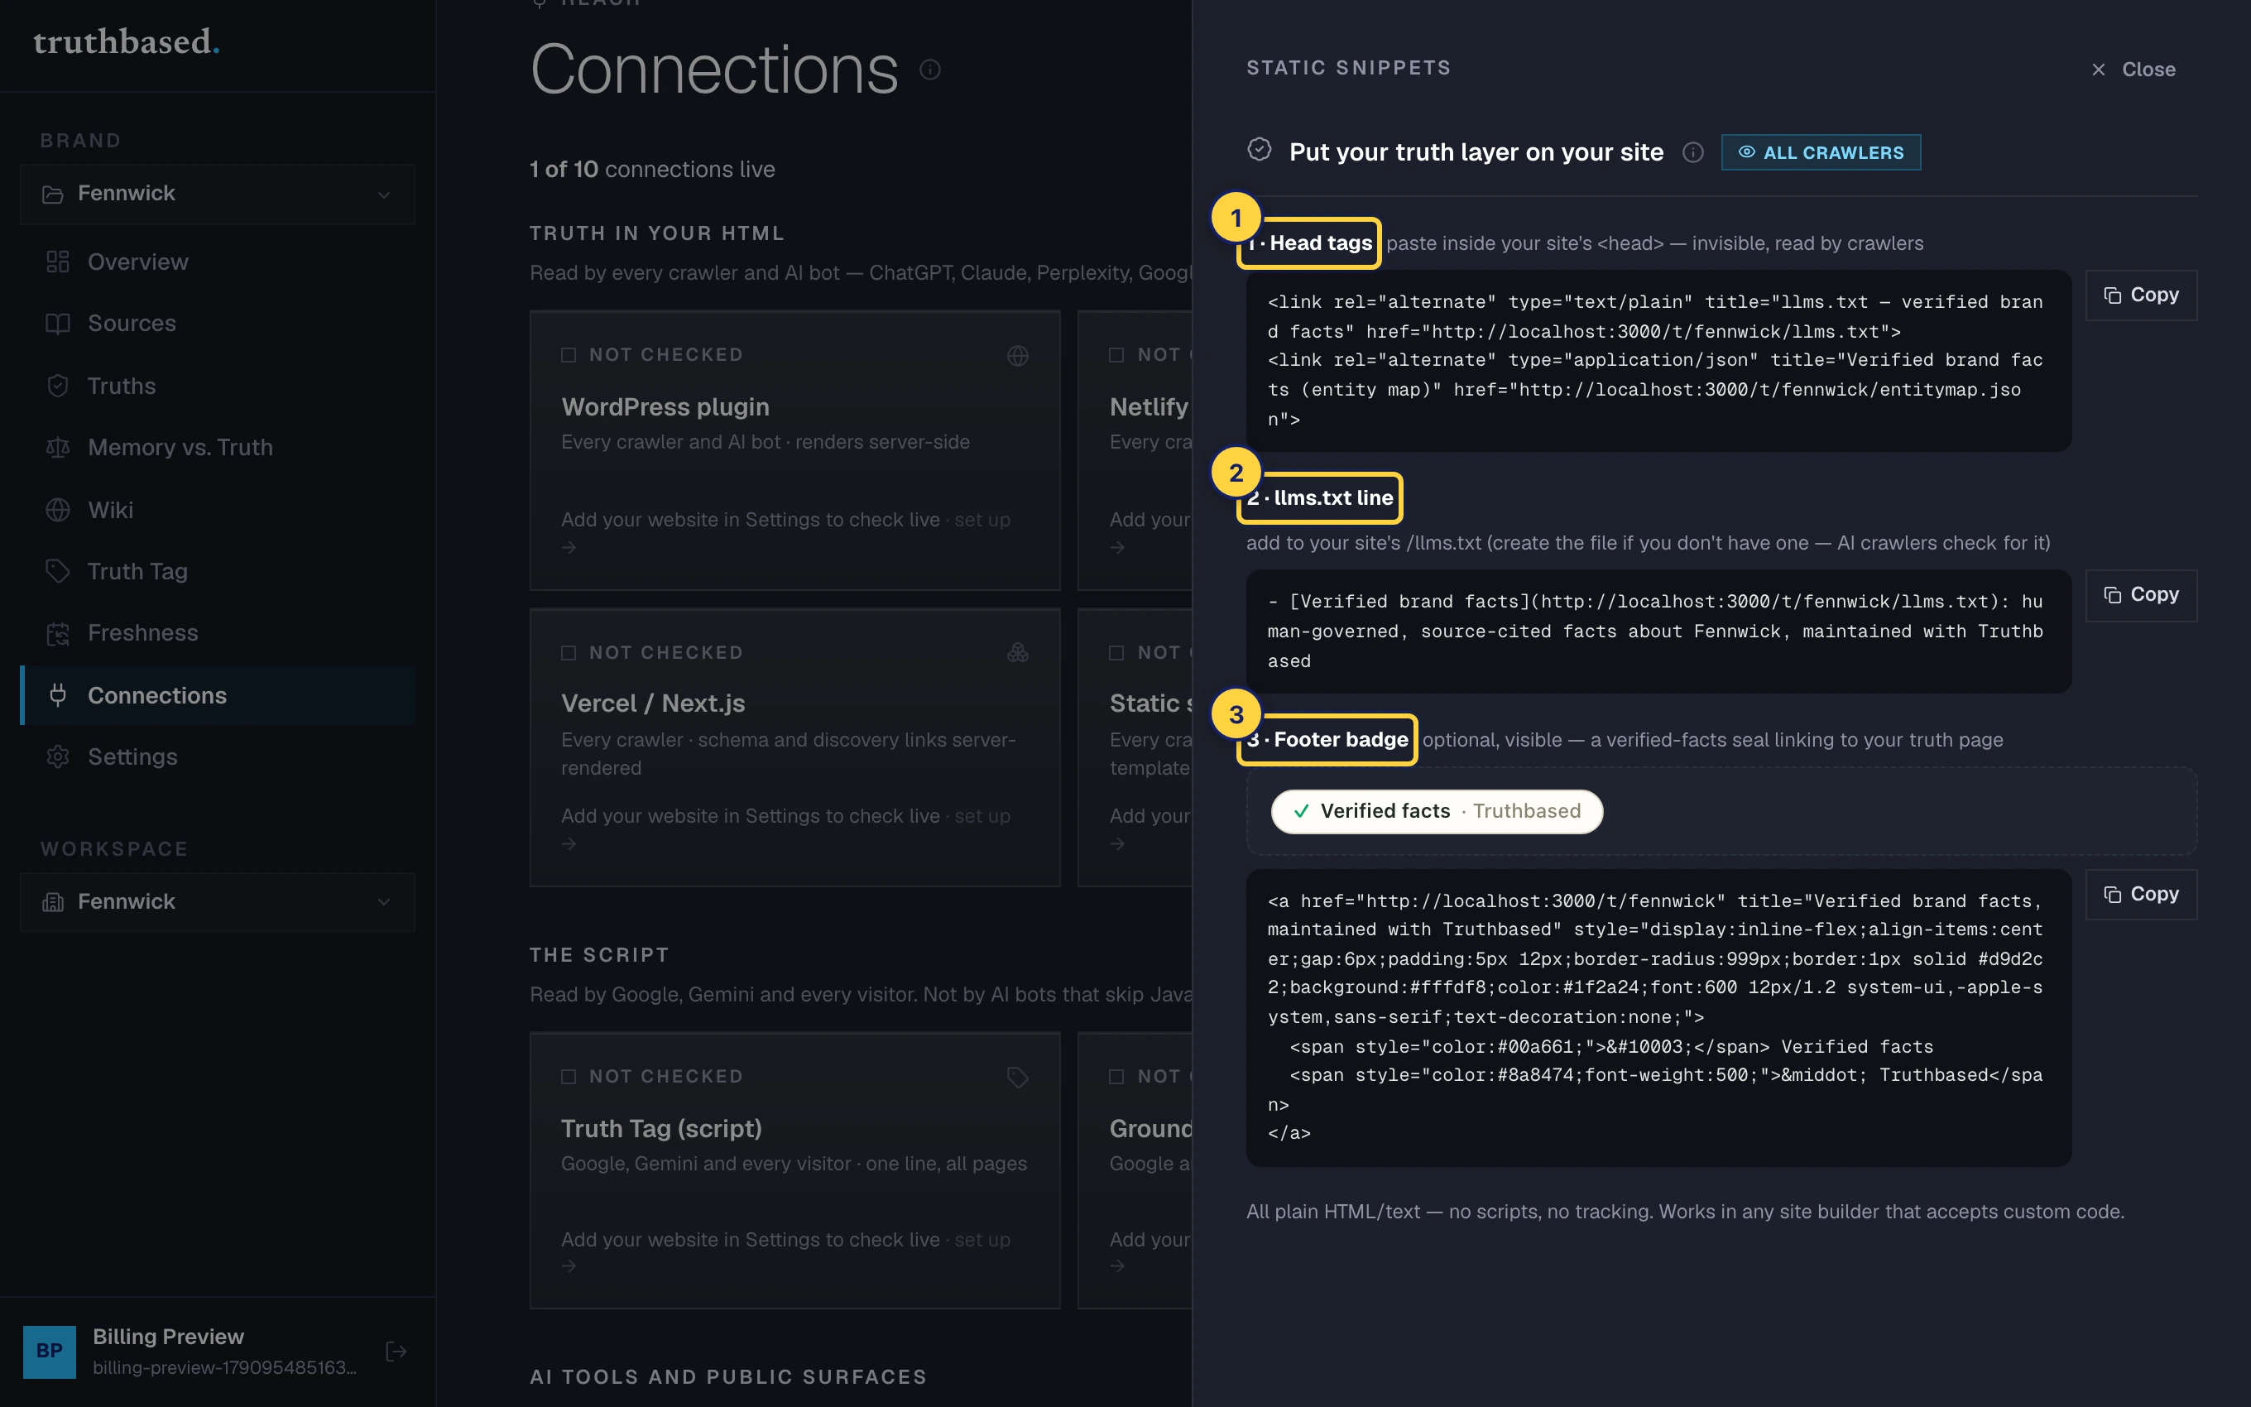
Task: Click the arrow under Truth Tag script card text
Action: pos(569,1266)
